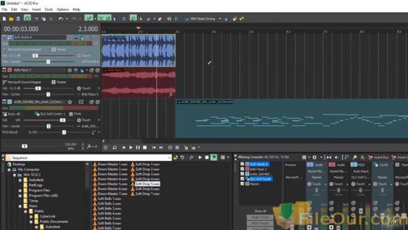This screenshot has width=408, height=230.
Task: Toggle the ardit MIDI track checkbox
Action: [242, 174]
